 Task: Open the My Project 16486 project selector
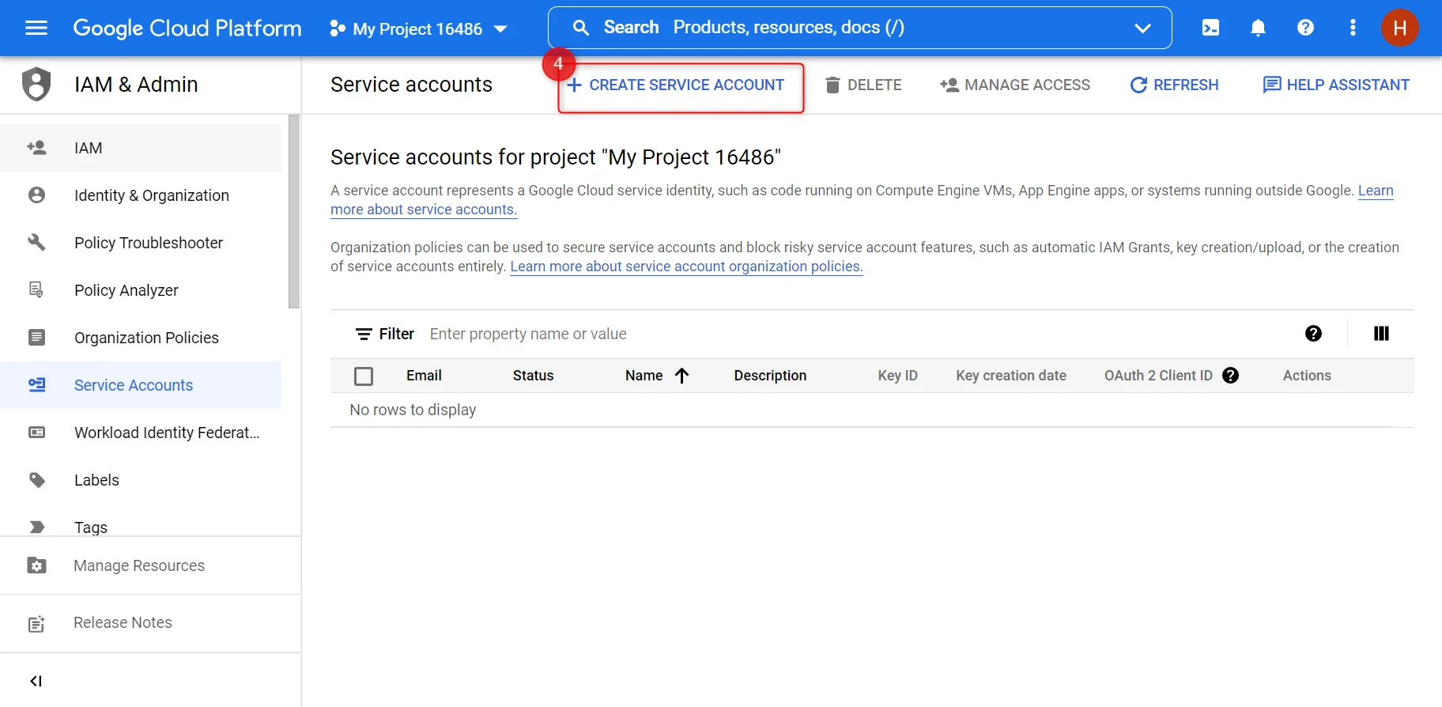click(418, 29)
